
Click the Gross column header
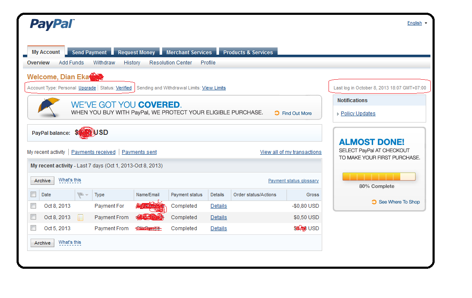tap(312, 195)
